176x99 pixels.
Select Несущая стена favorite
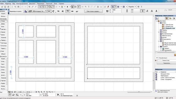[x=165, y=74]
